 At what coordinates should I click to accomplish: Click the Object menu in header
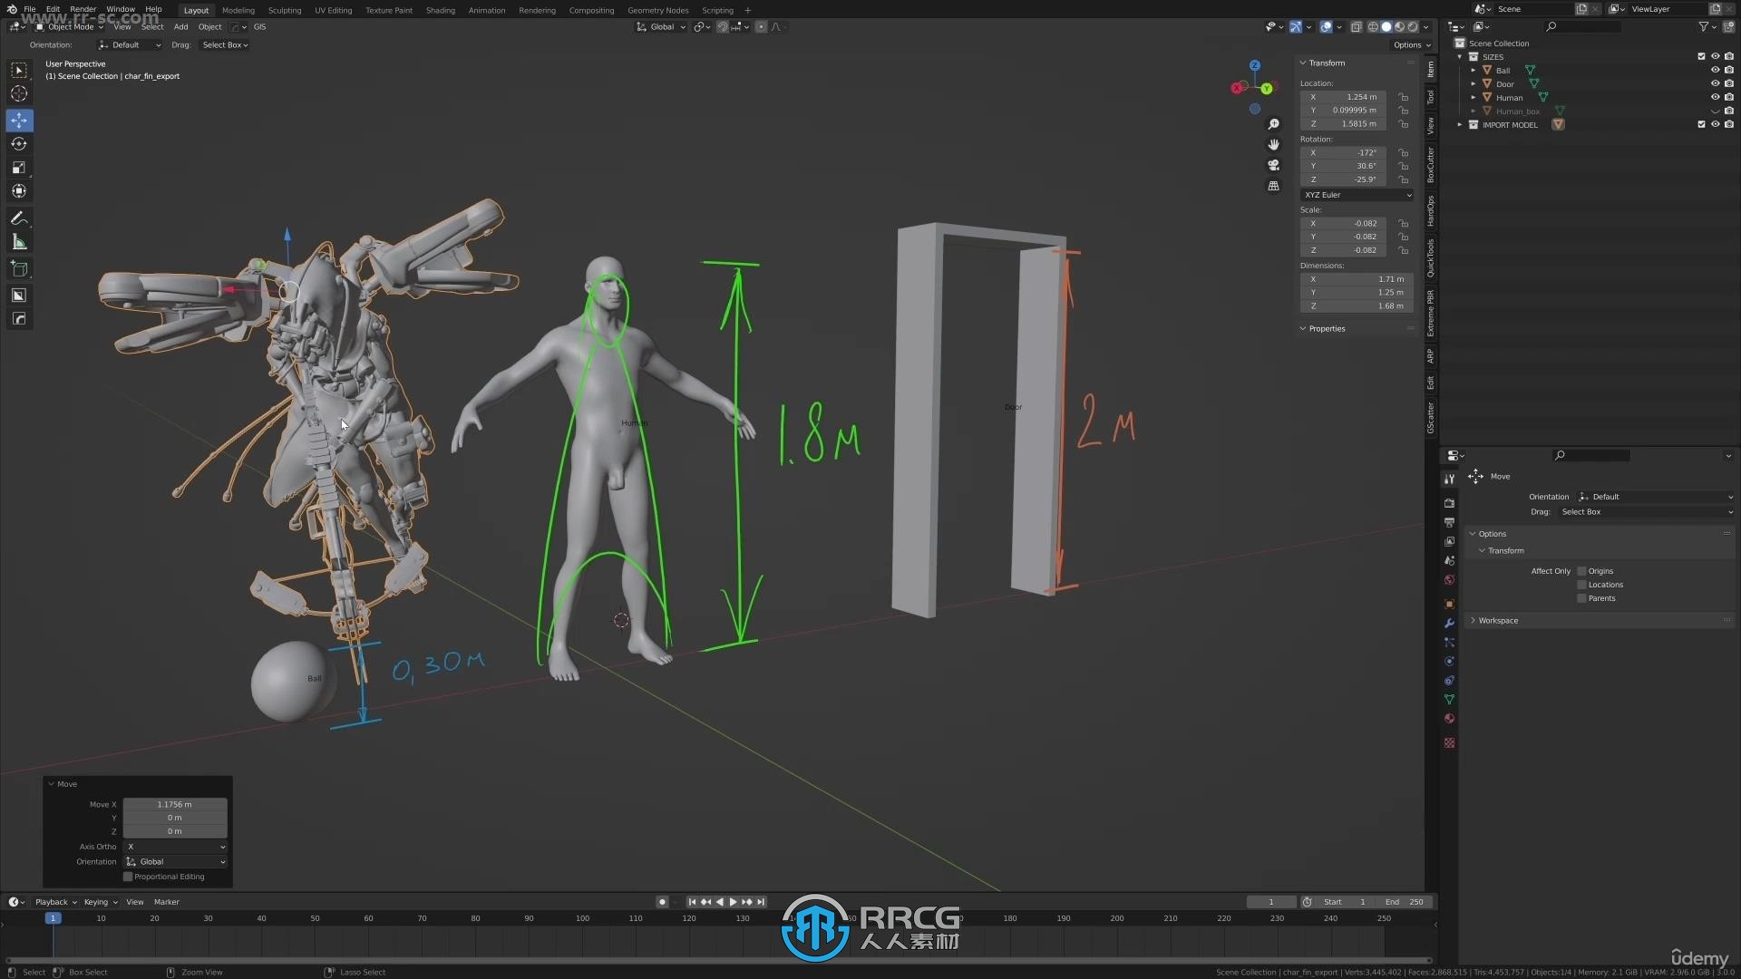[x=209, y=26]
